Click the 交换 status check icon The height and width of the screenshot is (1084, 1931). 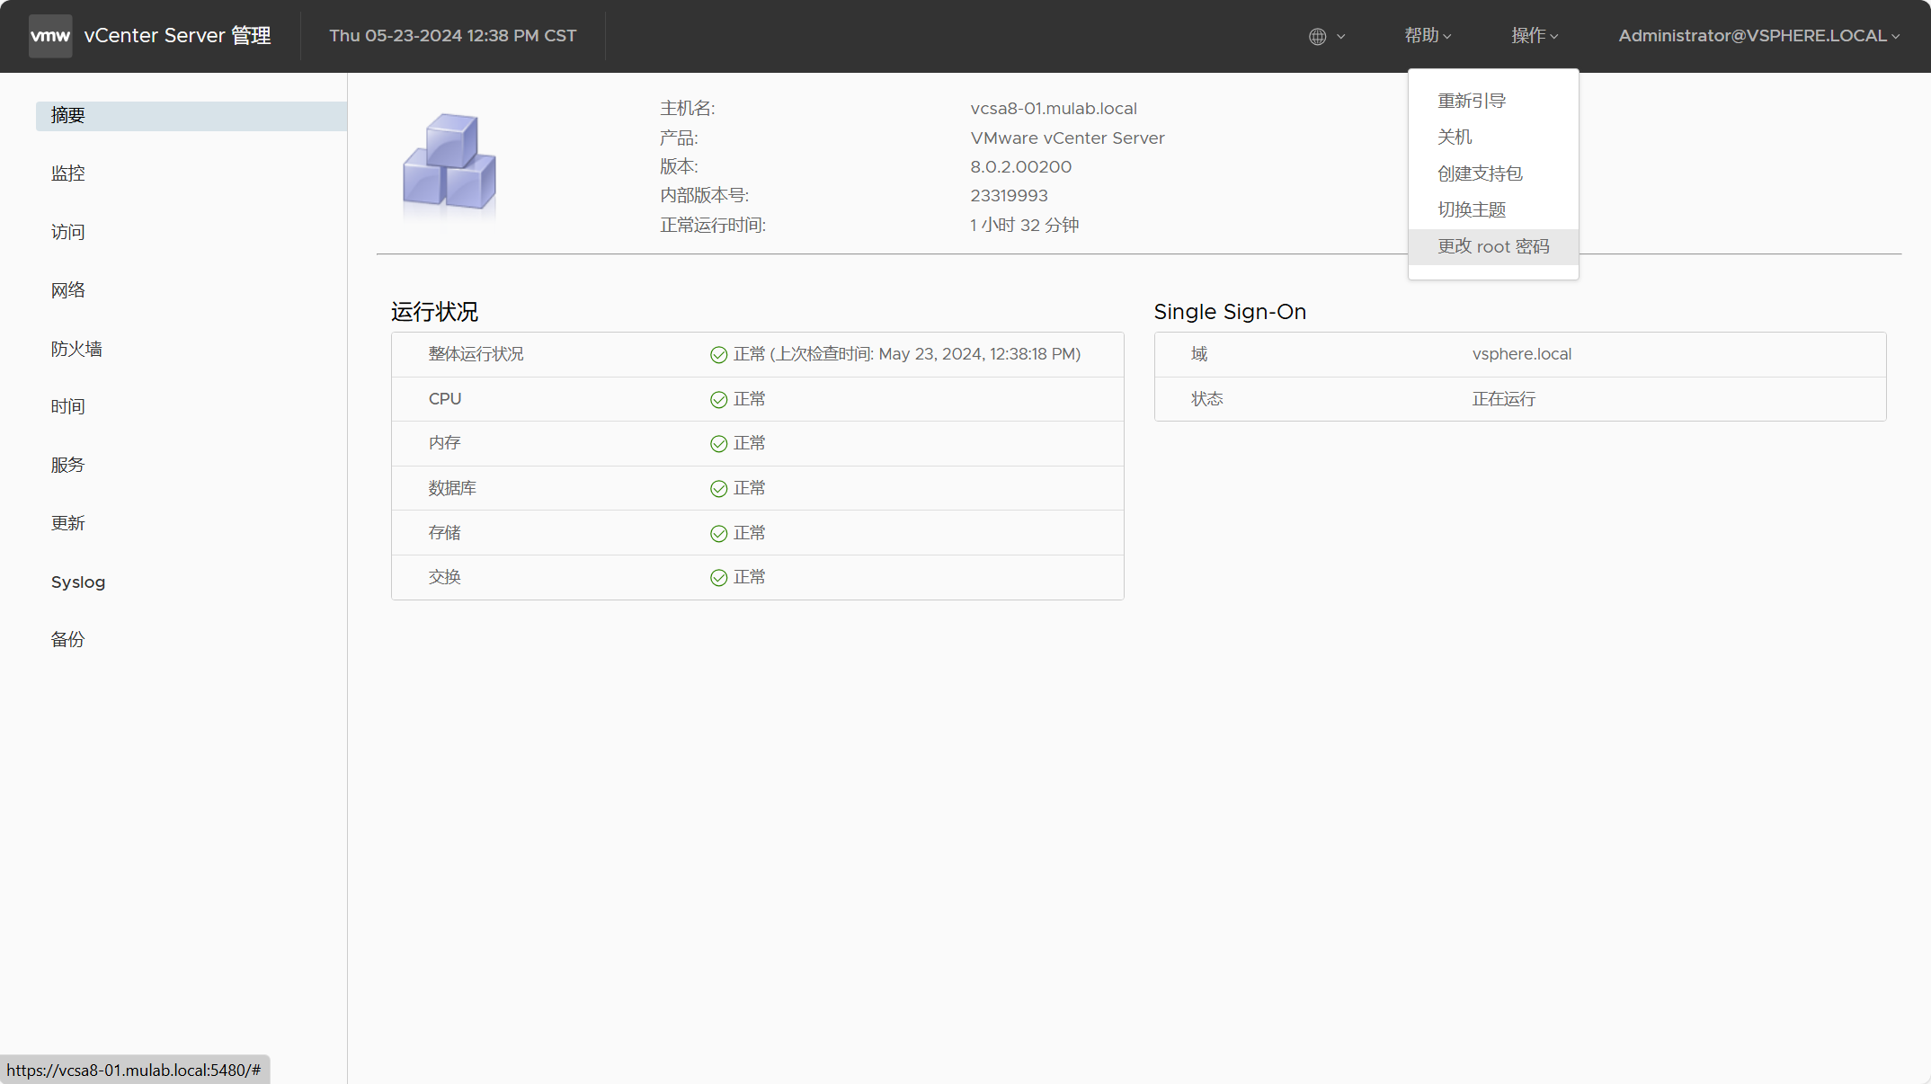pos(718,578)
